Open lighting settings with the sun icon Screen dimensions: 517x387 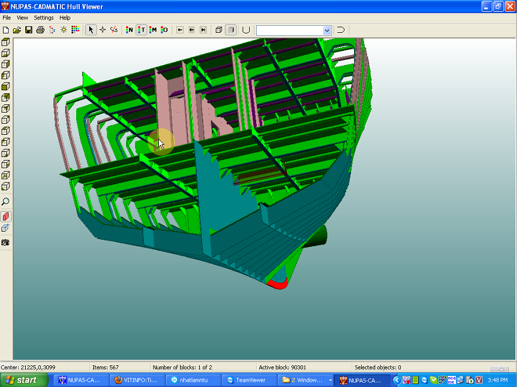point(64,30)
